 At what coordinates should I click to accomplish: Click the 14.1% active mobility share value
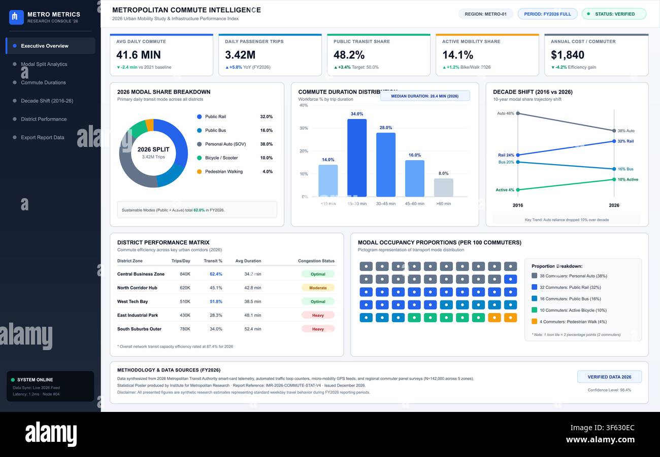(x=458, y=55)
